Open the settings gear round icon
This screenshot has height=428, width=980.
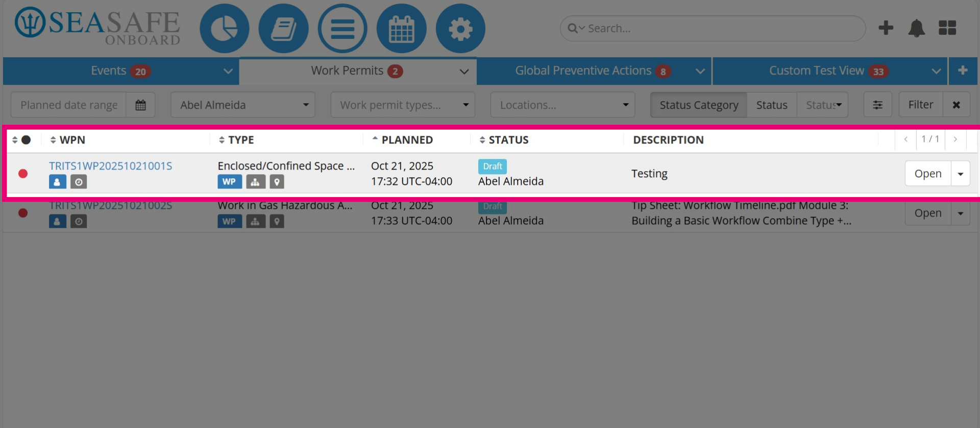[x=460, y=28]
